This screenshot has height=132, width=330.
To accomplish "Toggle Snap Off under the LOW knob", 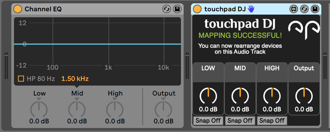I will click(208, 121).
